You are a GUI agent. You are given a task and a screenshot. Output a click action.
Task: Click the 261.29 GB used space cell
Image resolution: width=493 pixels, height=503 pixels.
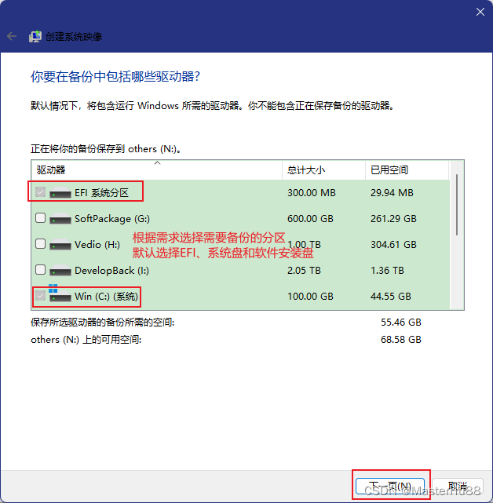point(393,219)
